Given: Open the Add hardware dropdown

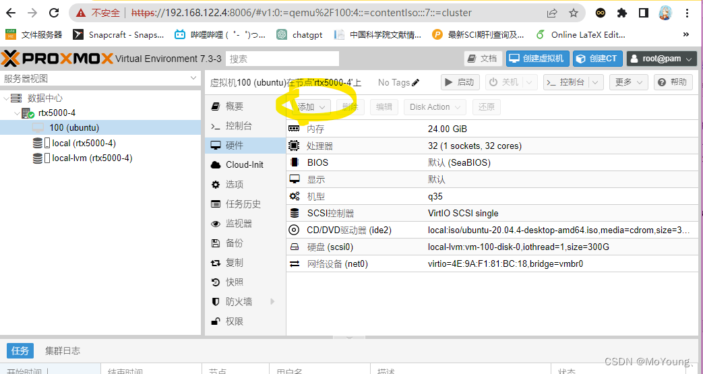Looking at the screenshot, I should click(311, 107).
